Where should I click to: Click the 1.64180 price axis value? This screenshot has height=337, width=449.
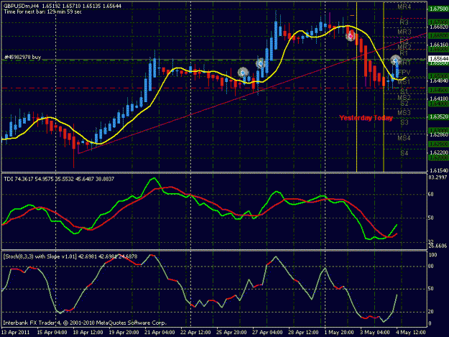coord(438,98)
